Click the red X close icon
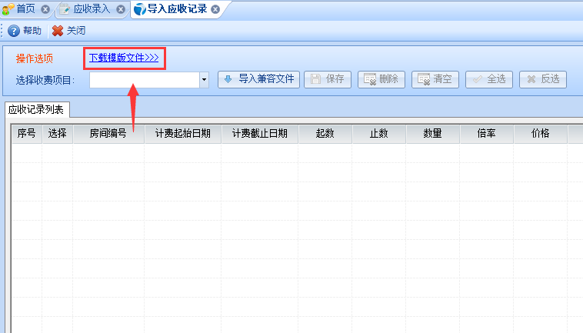 58,31
